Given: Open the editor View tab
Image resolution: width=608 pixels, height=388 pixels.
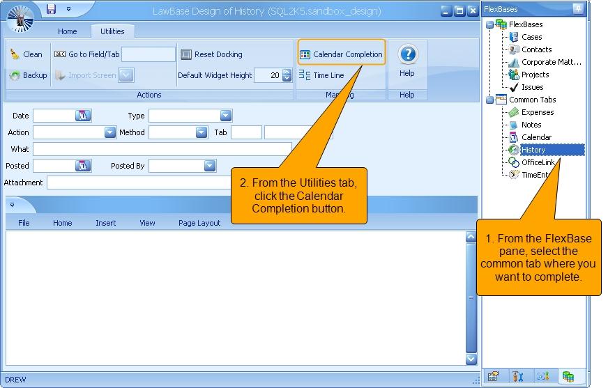Looking at the screenshot, I should tap(147, 223).
